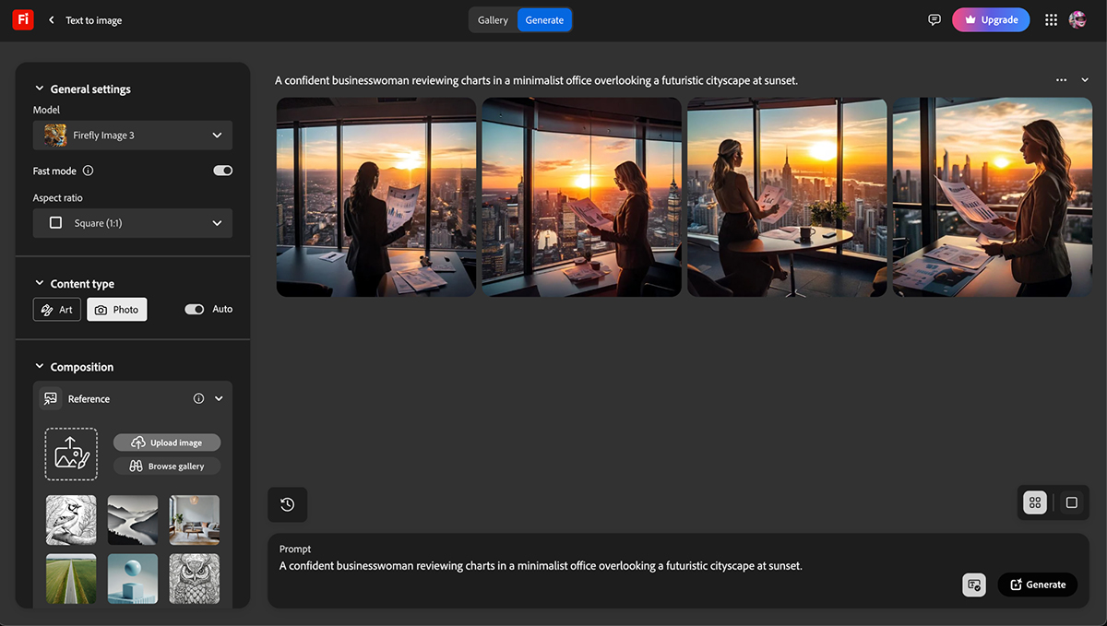The image size is (1107, 626).
Task: Select the first generated businesswoman image
Action: (x=375, y=197)
